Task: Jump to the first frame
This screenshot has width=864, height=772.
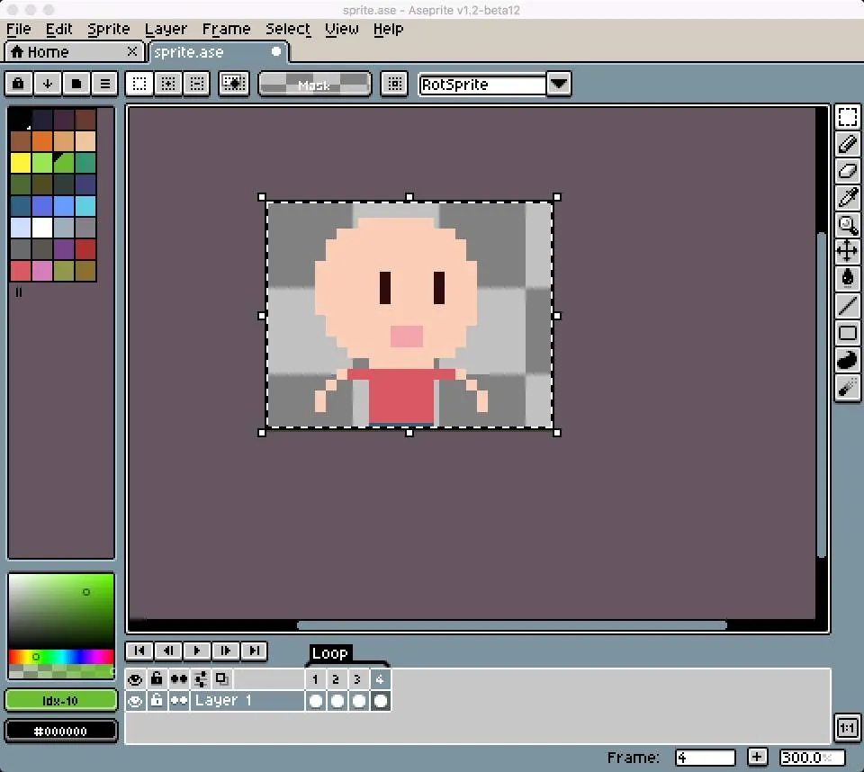Action: click(x=139, y=651)
